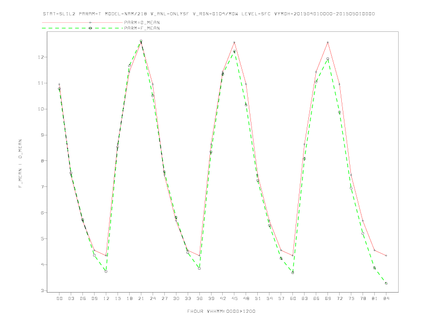The image size is (421, 325).
Task: Click x-axis tick label 18
Action: [129, 298]
